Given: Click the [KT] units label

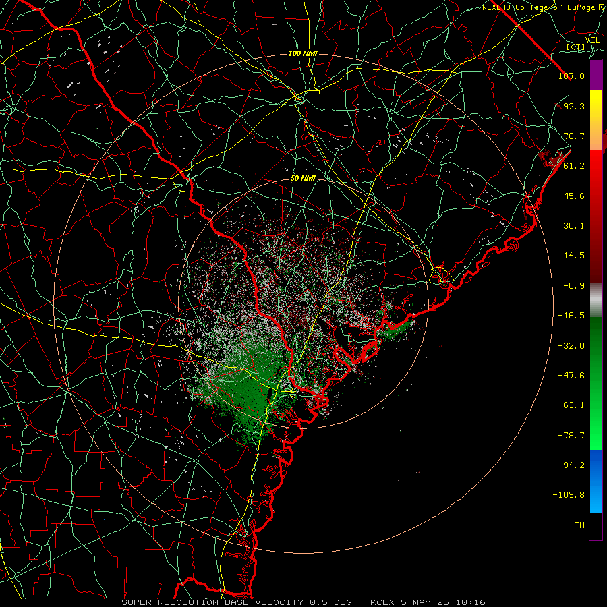Looking at the screenshot, I should pyautogui.click(x=576, y=47).
